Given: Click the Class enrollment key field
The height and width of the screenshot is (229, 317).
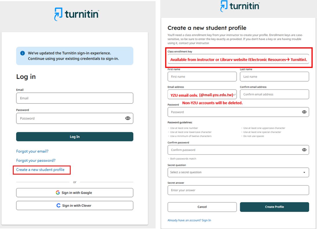Looking at the screenshot, I should [x=238, y=59].
